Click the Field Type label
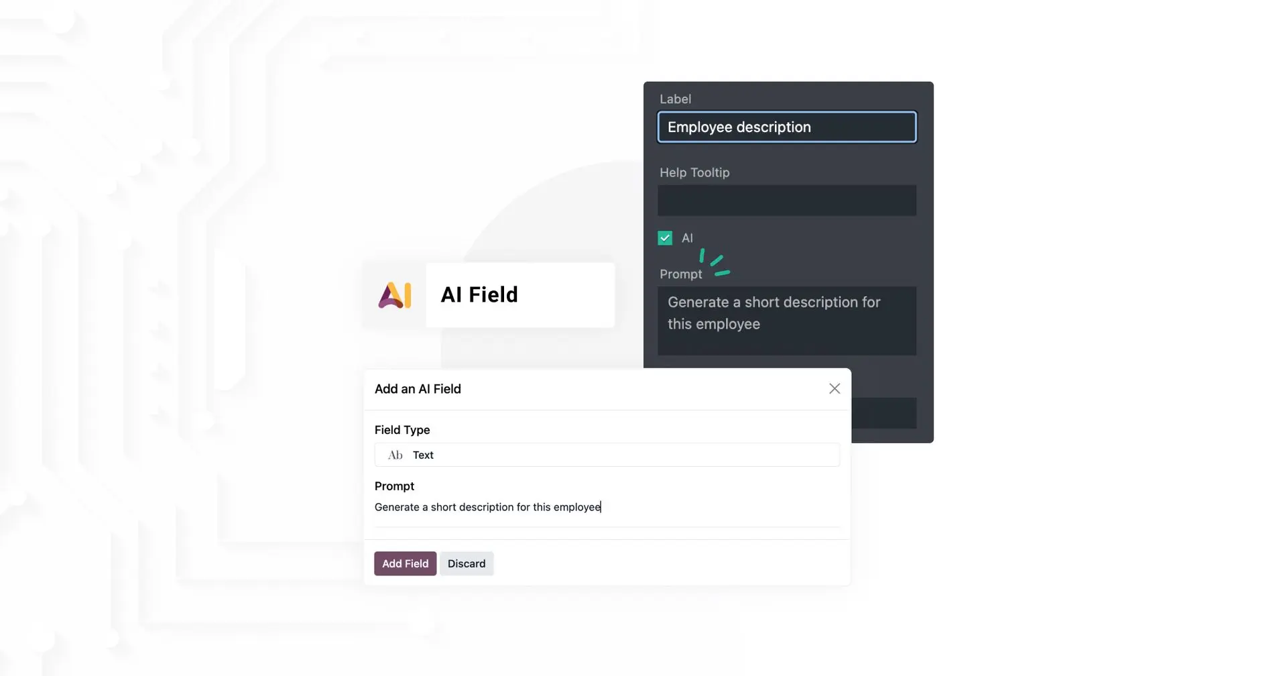Image resolution: width=1287 pixels, height=676 pixels. click(x=402, y=430)
